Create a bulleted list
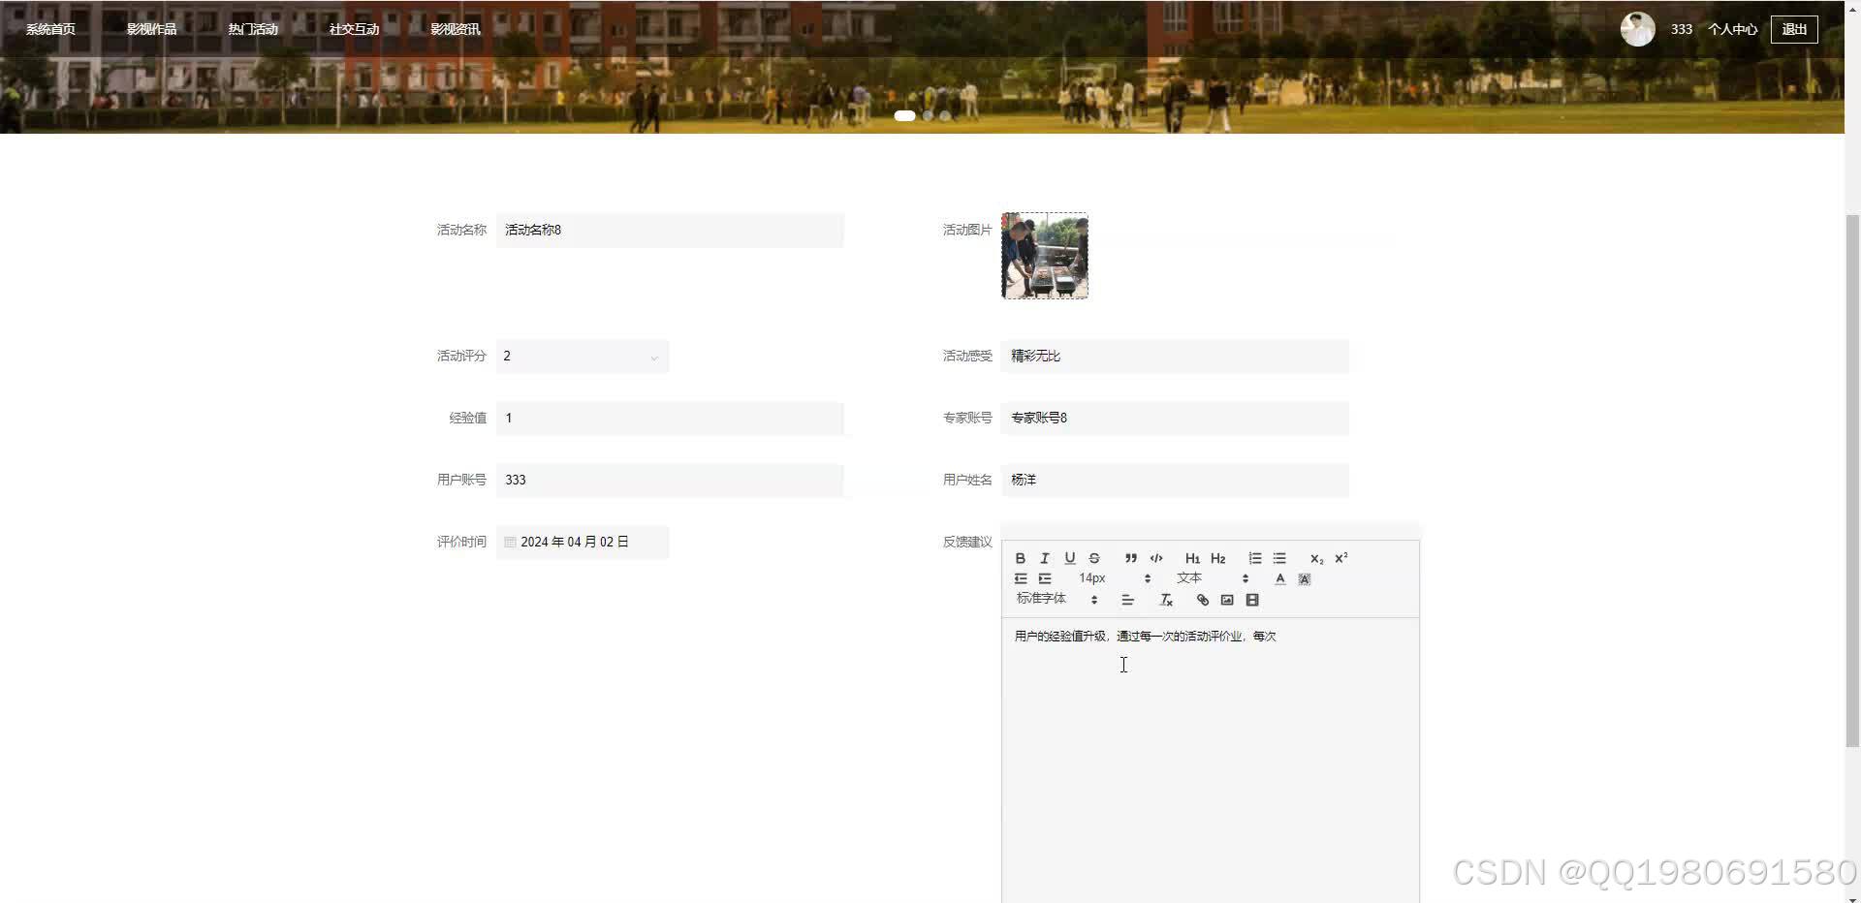Image resolution: width=1861 pixels, height=903 pixels. [1279, 558]
